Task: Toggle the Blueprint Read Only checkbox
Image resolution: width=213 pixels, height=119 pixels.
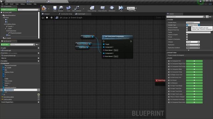Action: click(x=187, y=30)
